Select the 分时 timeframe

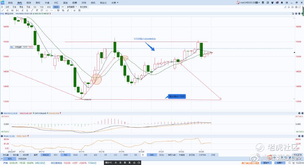7,7
